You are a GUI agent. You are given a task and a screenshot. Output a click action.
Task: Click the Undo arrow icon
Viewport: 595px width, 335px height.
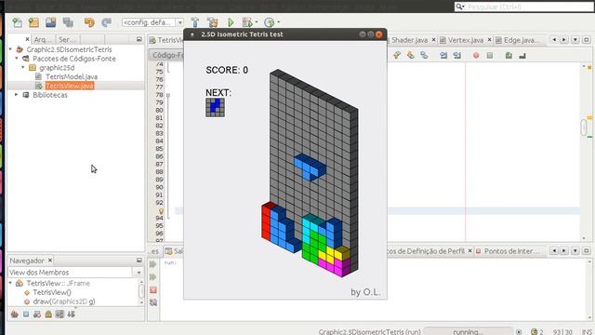pos(89,22)
